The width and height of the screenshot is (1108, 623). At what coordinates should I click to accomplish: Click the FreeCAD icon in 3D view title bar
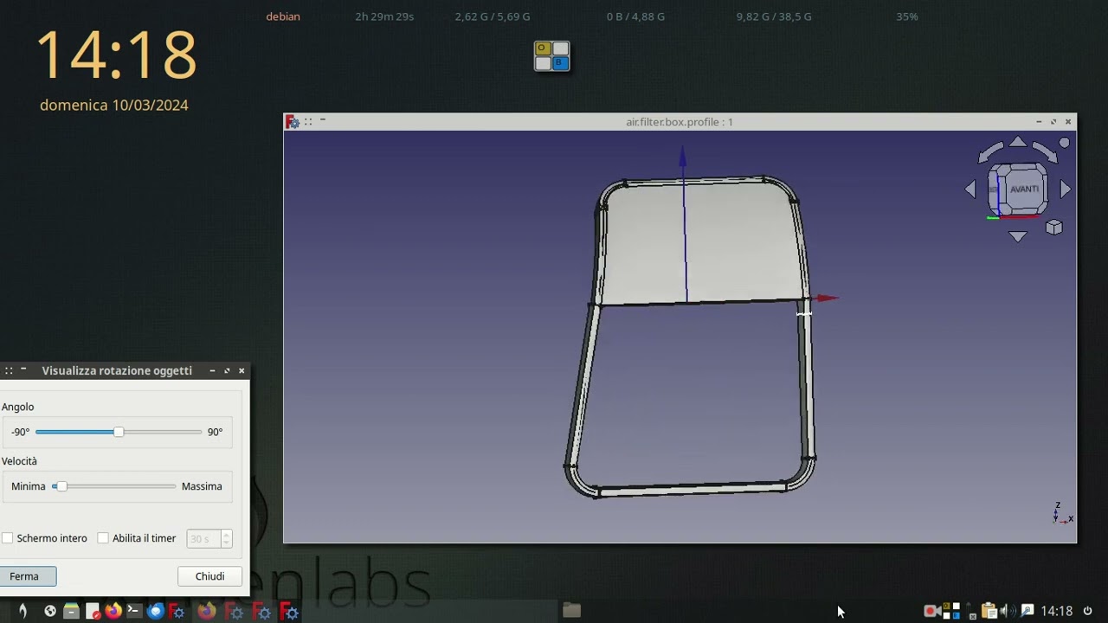pos(293,122)
